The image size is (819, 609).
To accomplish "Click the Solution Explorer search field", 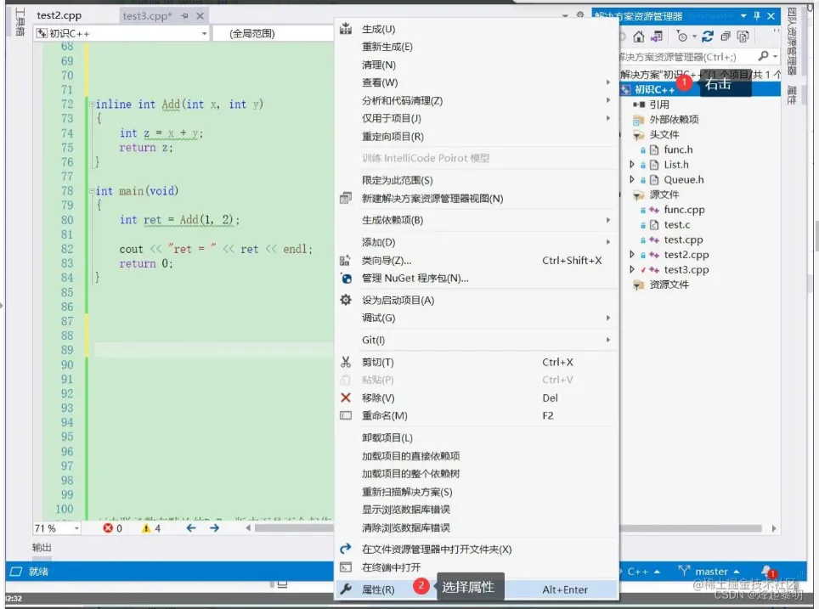I will pos(686,56).
